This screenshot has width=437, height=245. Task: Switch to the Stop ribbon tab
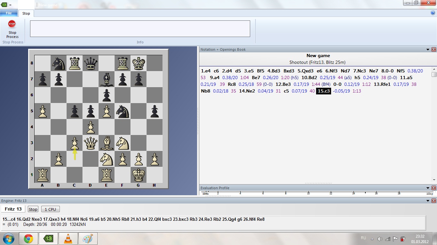coord(26,13)
